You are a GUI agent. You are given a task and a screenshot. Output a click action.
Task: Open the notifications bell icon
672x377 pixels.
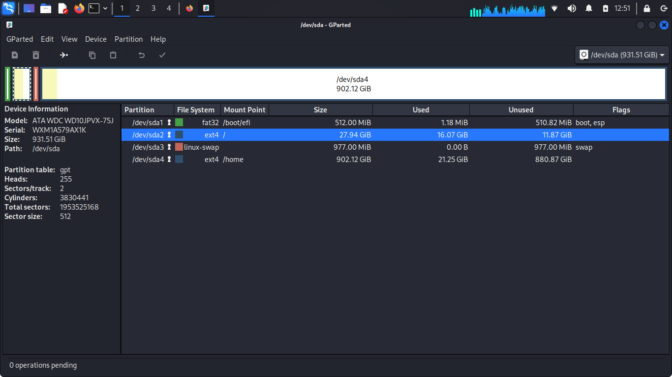[x=589, y=8]
